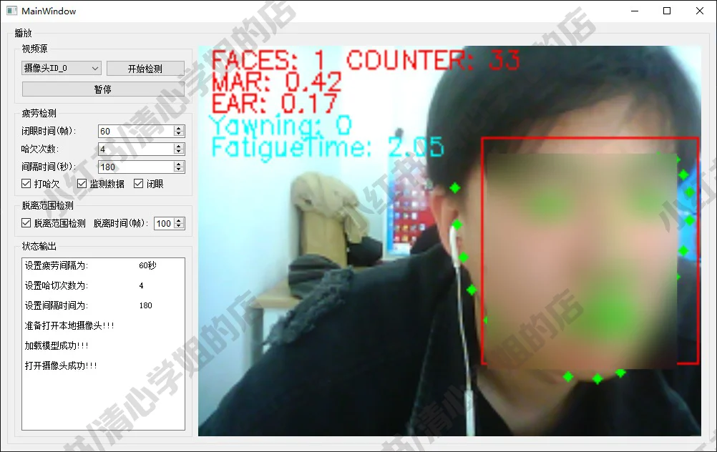This screenshot has height=452, width=717.
Task: Increment 闭眼时间(帧) using its up arrow
Action: [179, 129]
